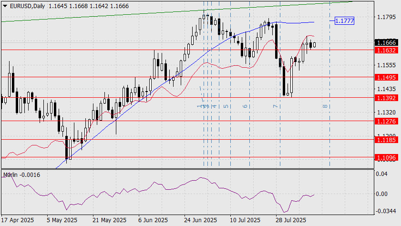Click the -0.0344 Marlin scale value

(386, 211)
